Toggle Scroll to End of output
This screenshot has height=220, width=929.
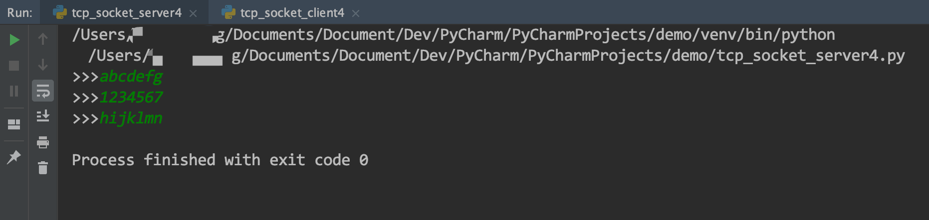(x=43, y=116)
